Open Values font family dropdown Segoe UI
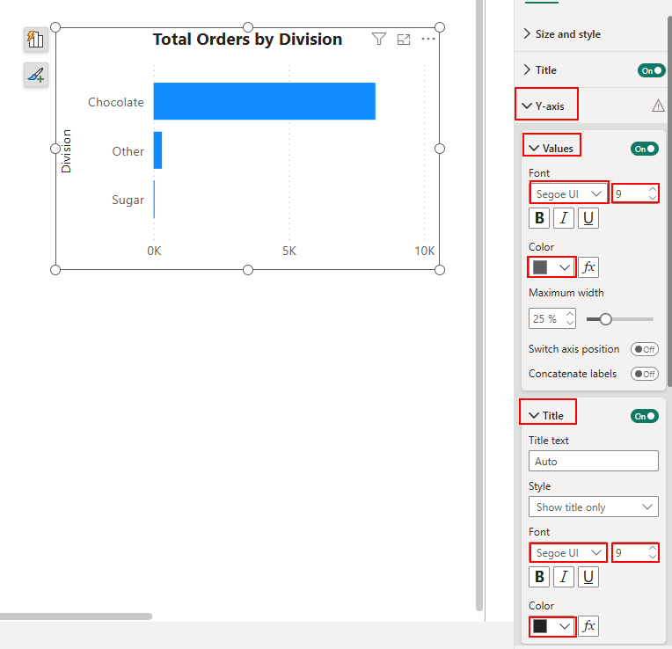Screen dimensions: 672x649 tap(568, 193)
